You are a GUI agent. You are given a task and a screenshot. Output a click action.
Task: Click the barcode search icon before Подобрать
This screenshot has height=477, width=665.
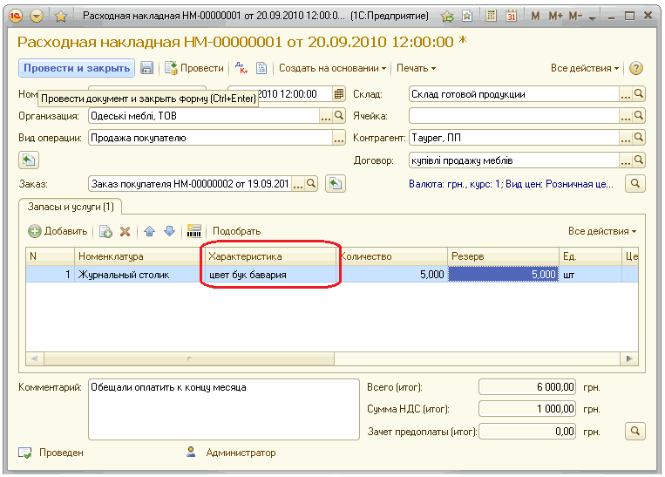pos(194,231)
